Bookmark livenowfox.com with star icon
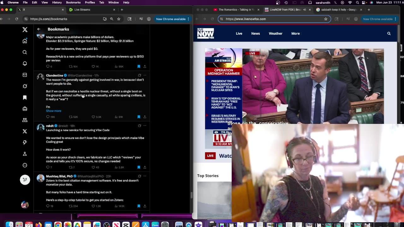This screenshot has height=227, width=404. click(326, 19)
